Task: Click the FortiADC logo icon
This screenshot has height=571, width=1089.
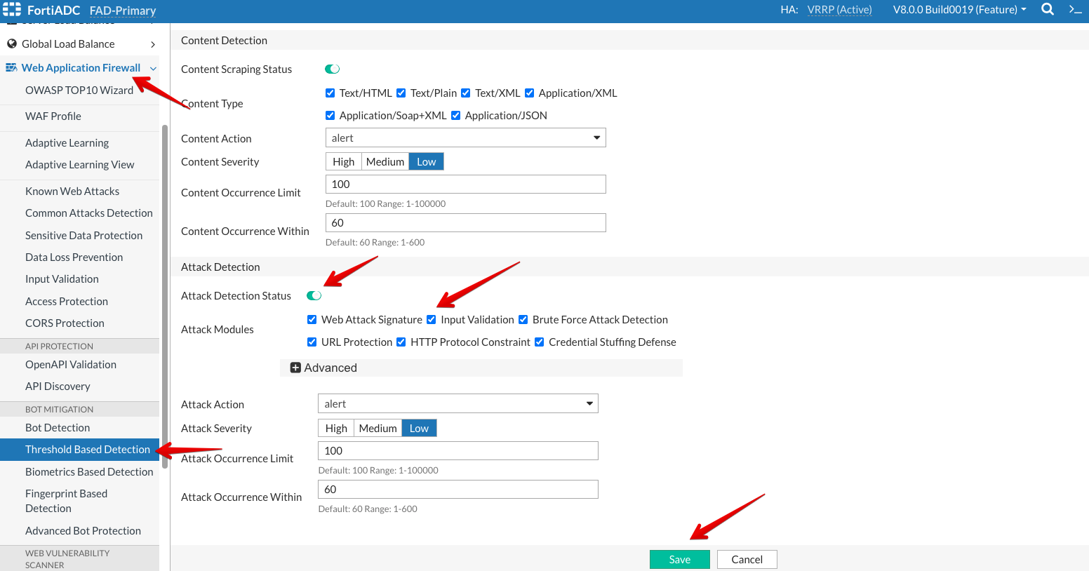Action: [12, 9]
